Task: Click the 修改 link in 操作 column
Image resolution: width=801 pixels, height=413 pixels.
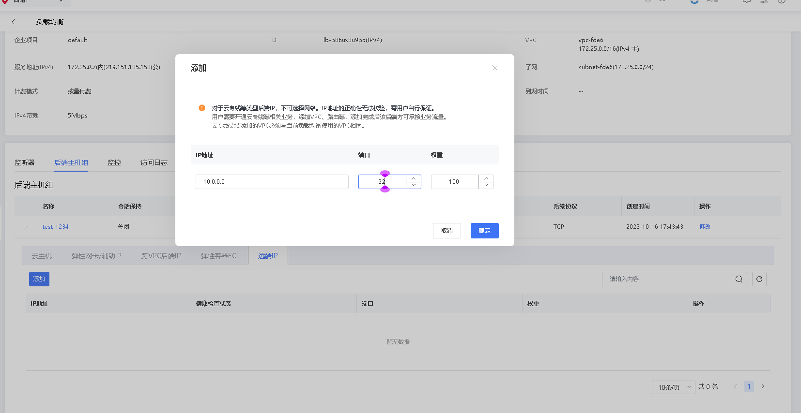Action: 705,227
